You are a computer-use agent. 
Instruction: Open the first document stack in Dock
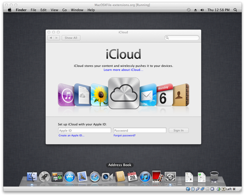pyautogui.click(x=189, y=177)
